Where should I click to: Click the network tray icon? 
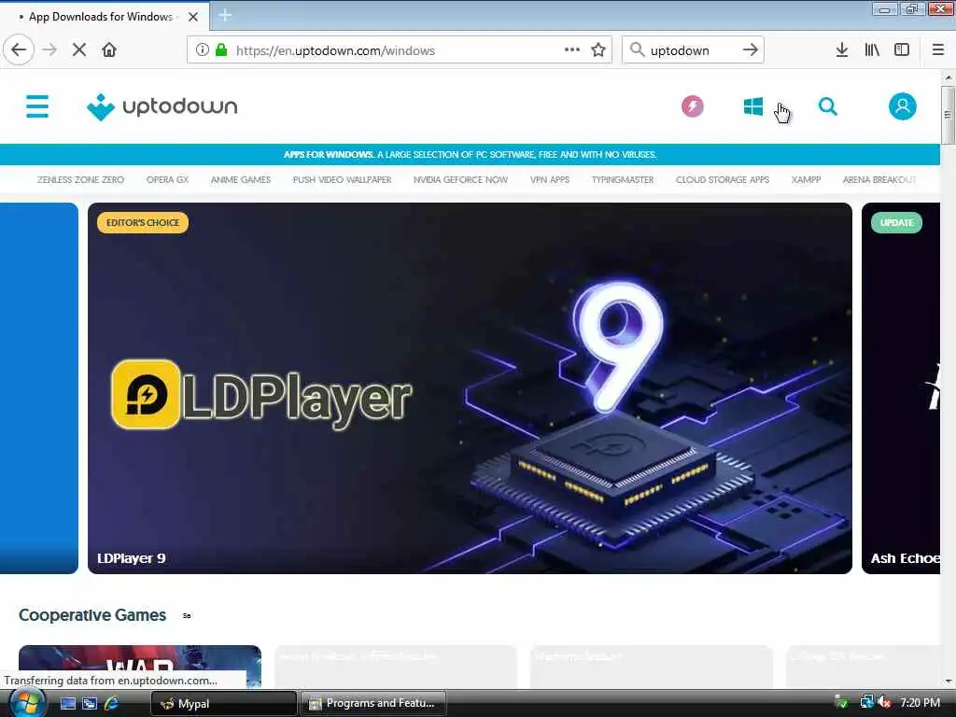pos(866,703)
